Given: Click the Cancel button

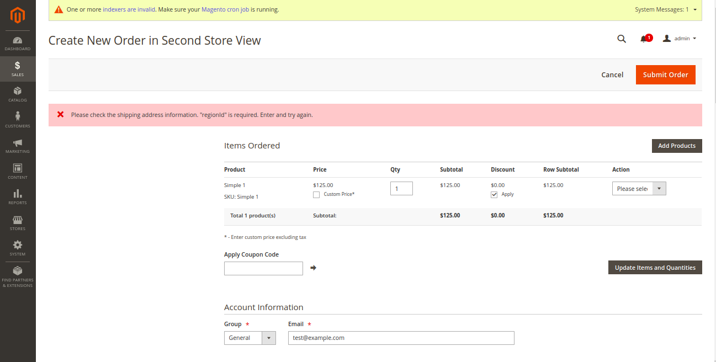Looking at the screenshot, I should tap(612, 74).
